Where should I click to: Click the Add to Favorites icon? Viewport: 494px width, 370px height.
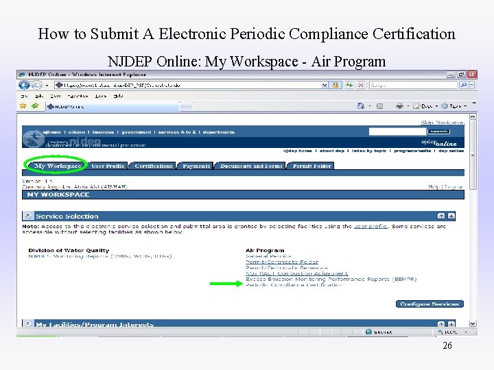(x=35, y=106)
